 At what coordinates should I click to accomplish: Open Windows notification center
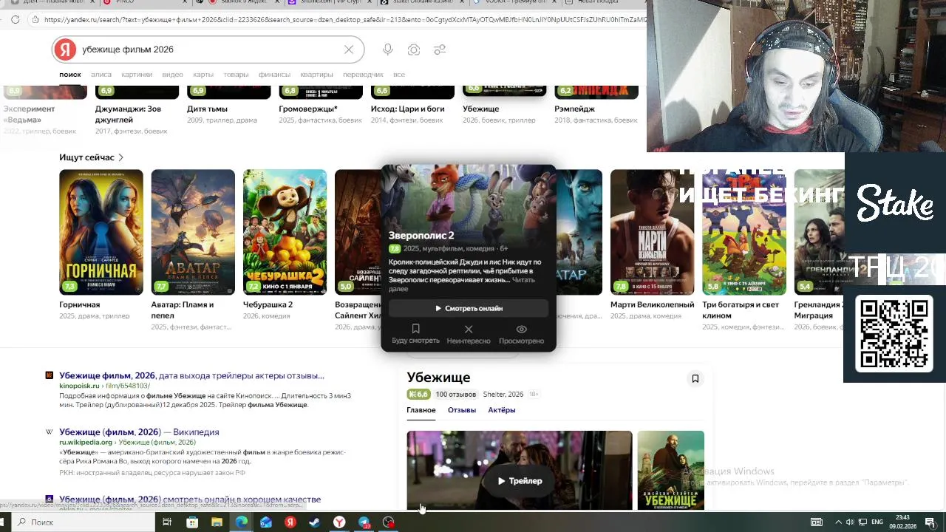coord(930,522)
